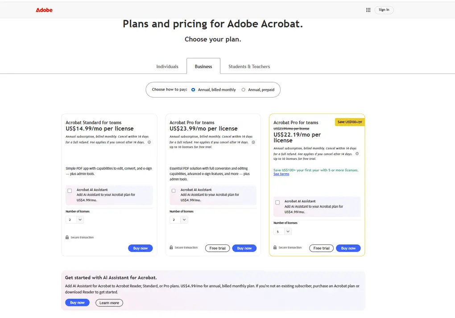Open the app grid launcher icon
The height and width of the screenshot is (318, 455).
[x=368, y=9]
